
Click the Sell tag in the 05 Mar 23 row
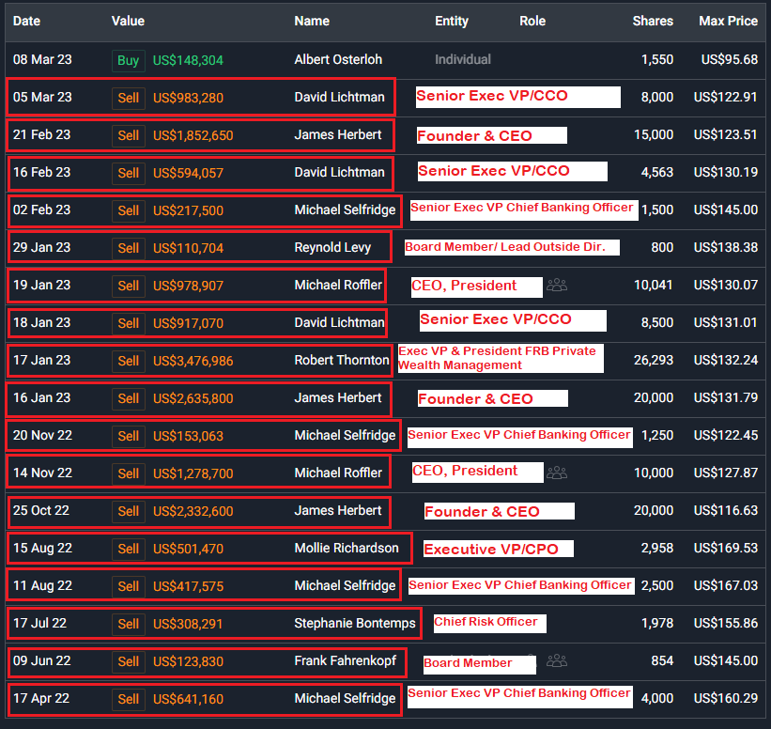[x=129, y=98]
